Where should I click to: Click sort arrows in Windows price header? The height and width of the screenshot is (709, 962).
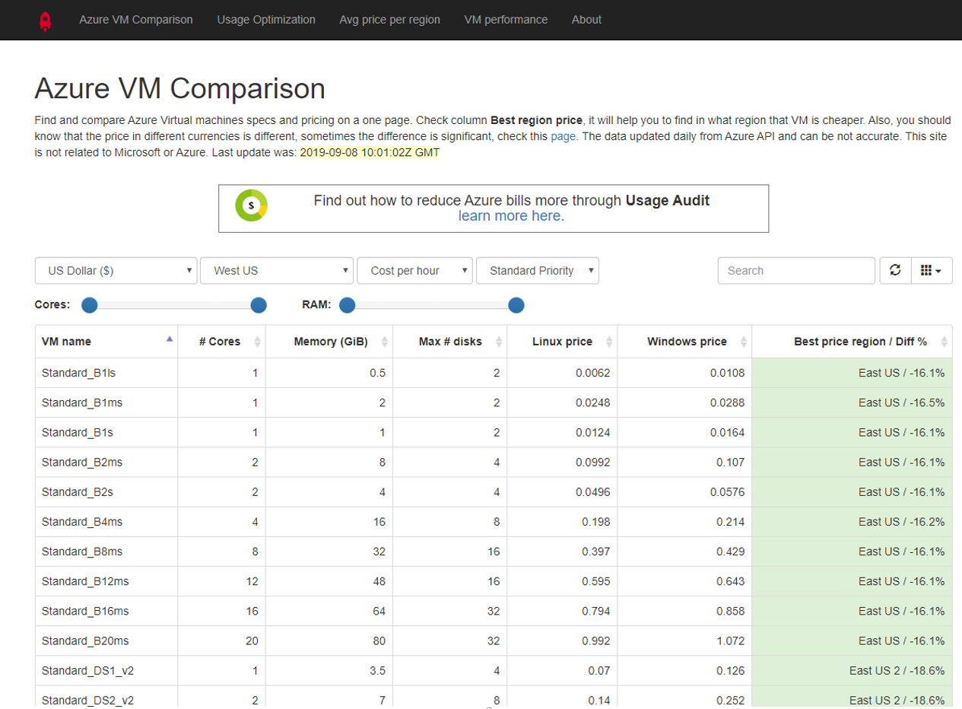click(x=744, y=342)
